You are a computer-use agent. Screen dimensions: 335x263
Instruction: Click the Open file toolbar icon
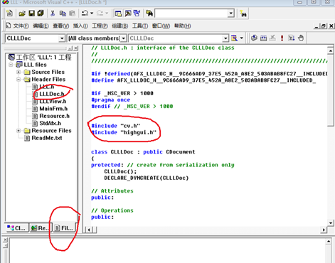22,14
